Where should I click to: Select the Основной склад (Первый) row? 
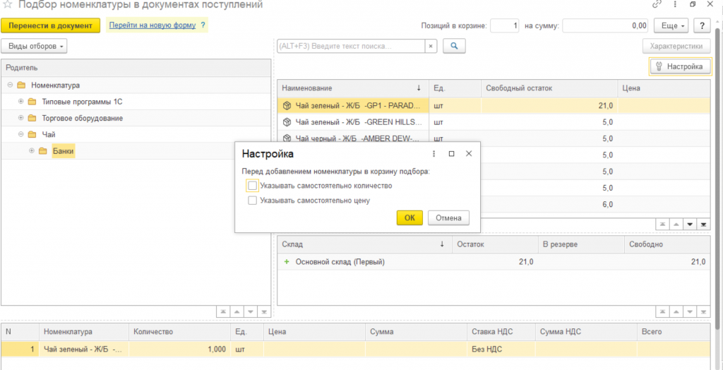[x=494, y=261]
